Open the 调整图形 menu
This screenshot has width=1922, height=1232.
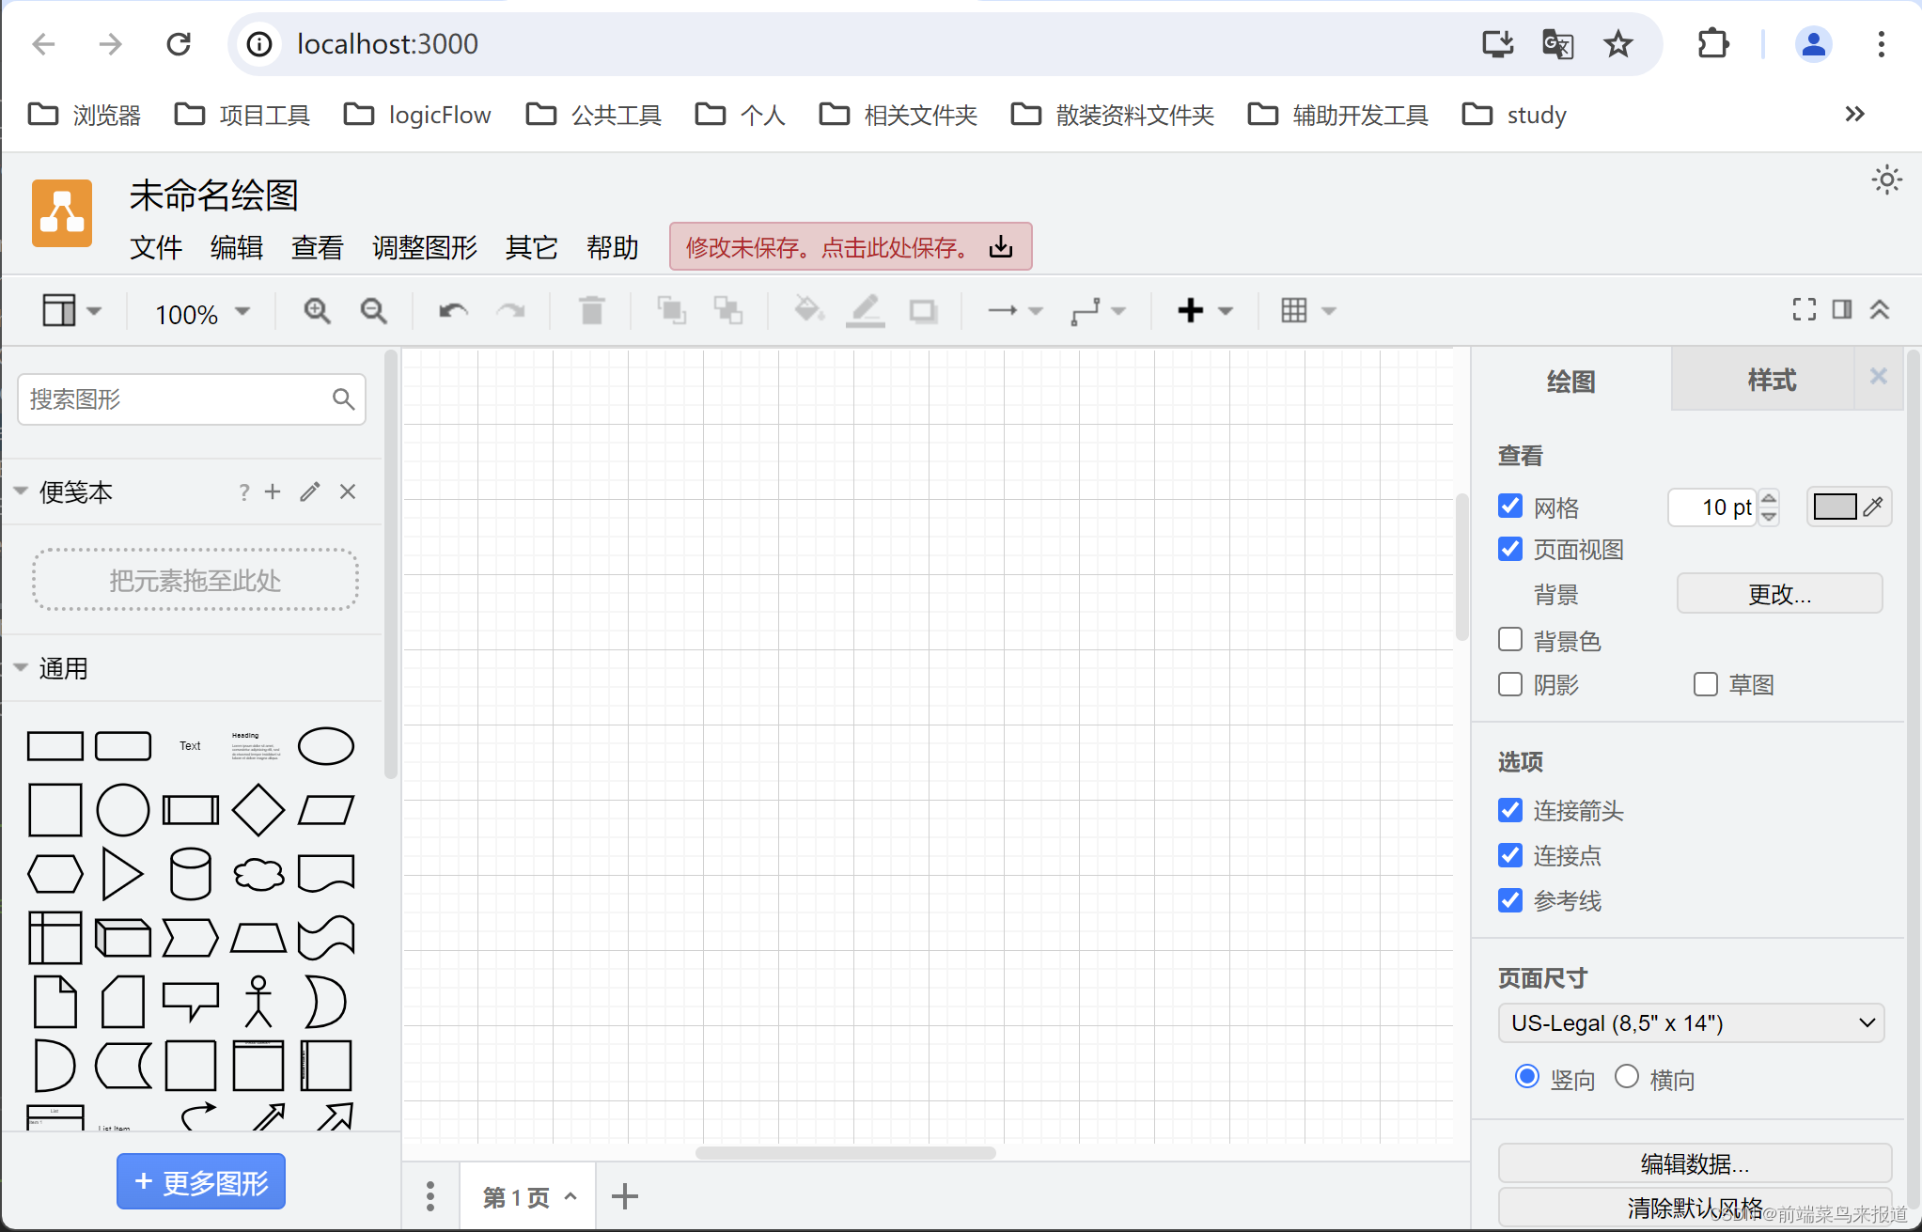425,247
